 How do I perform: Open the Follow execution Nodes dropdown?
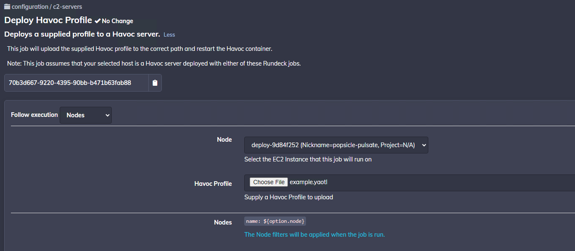86,115
